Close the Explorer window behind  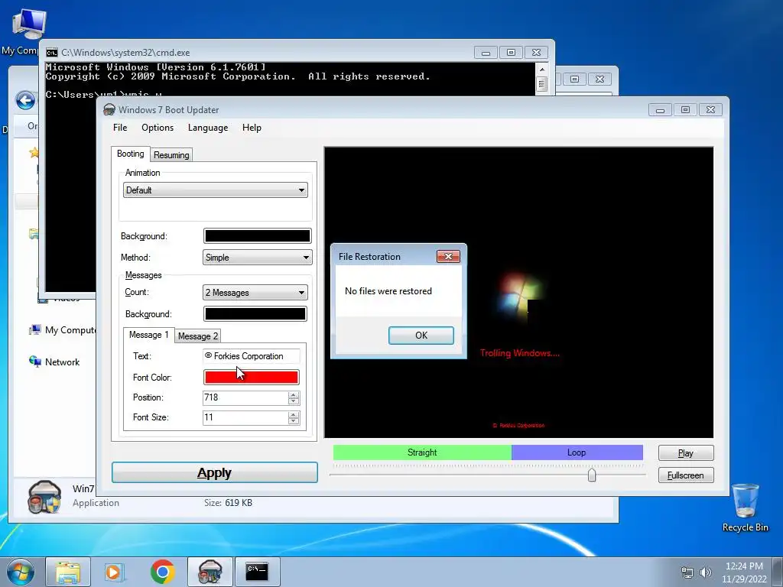(599, 79)
